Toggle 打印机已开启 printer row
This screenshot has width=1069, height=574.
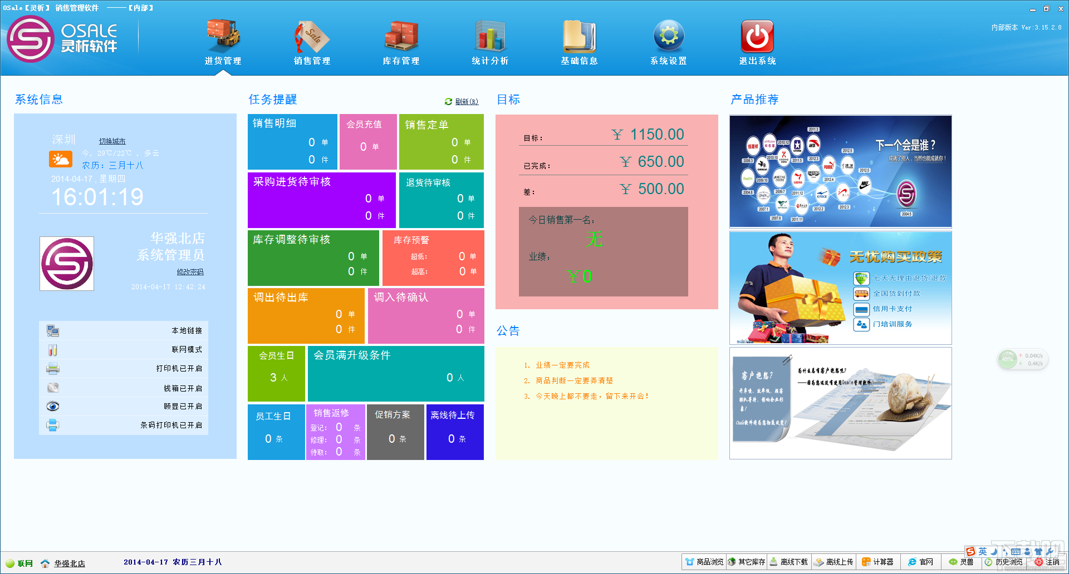pos(124,369)
